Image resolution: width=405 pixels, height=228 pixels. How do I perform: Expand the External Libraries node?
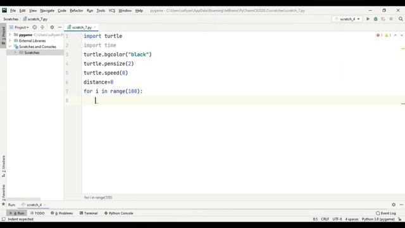point(10,41)
